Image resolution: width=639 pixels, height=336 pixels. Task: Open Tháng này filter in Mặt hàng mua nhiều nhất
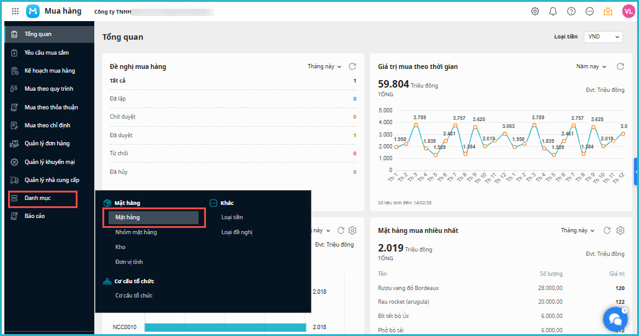578,230
